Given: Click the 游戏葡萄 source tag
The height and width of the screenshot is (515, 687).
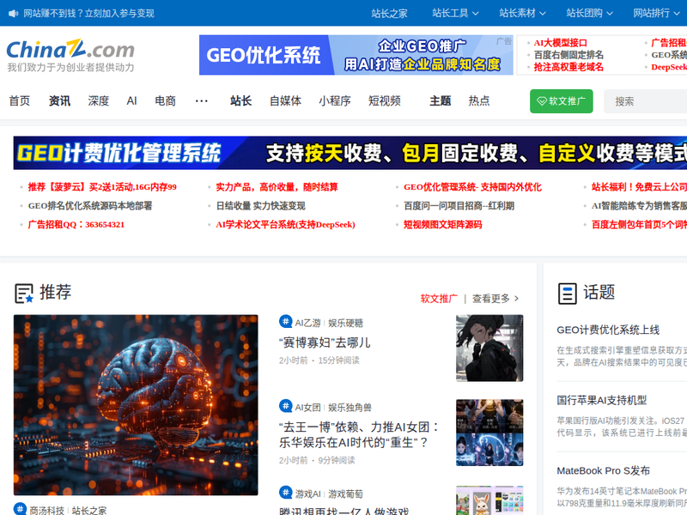Looking at the screenshot, I should pos(346,494).
